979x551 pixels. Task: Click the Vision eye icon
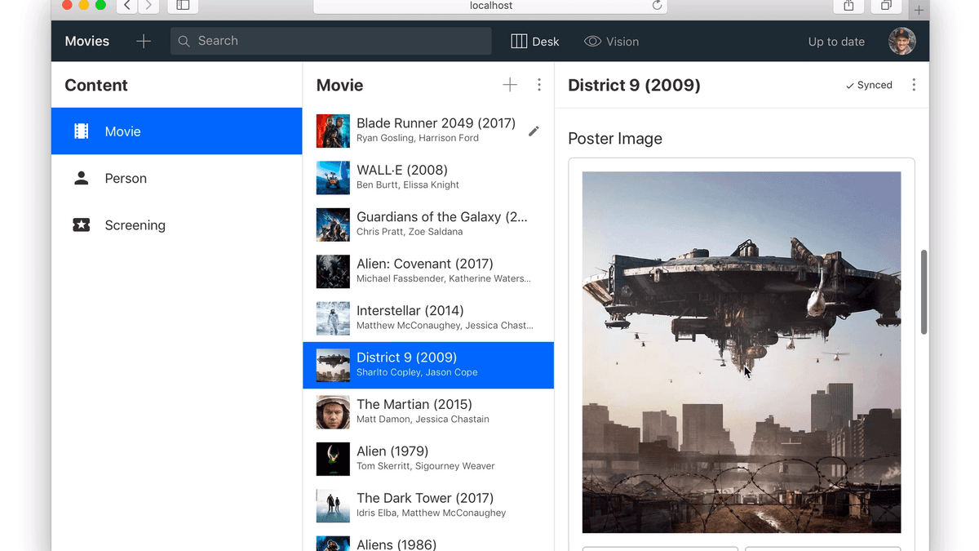592,42
